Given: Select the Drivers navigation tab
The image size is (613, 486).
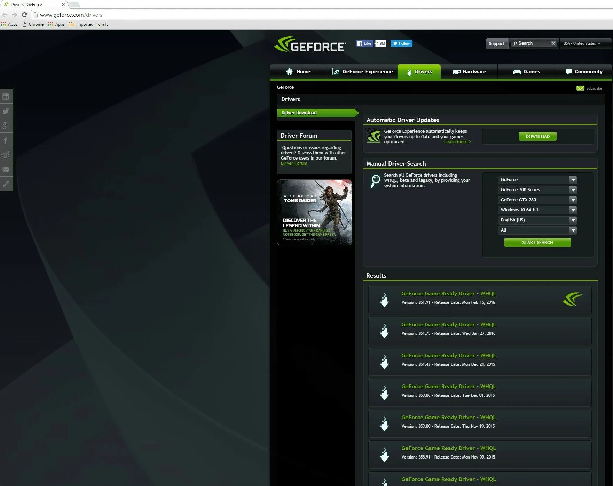Looking at the screenshot, I should [x=419, y=72].
